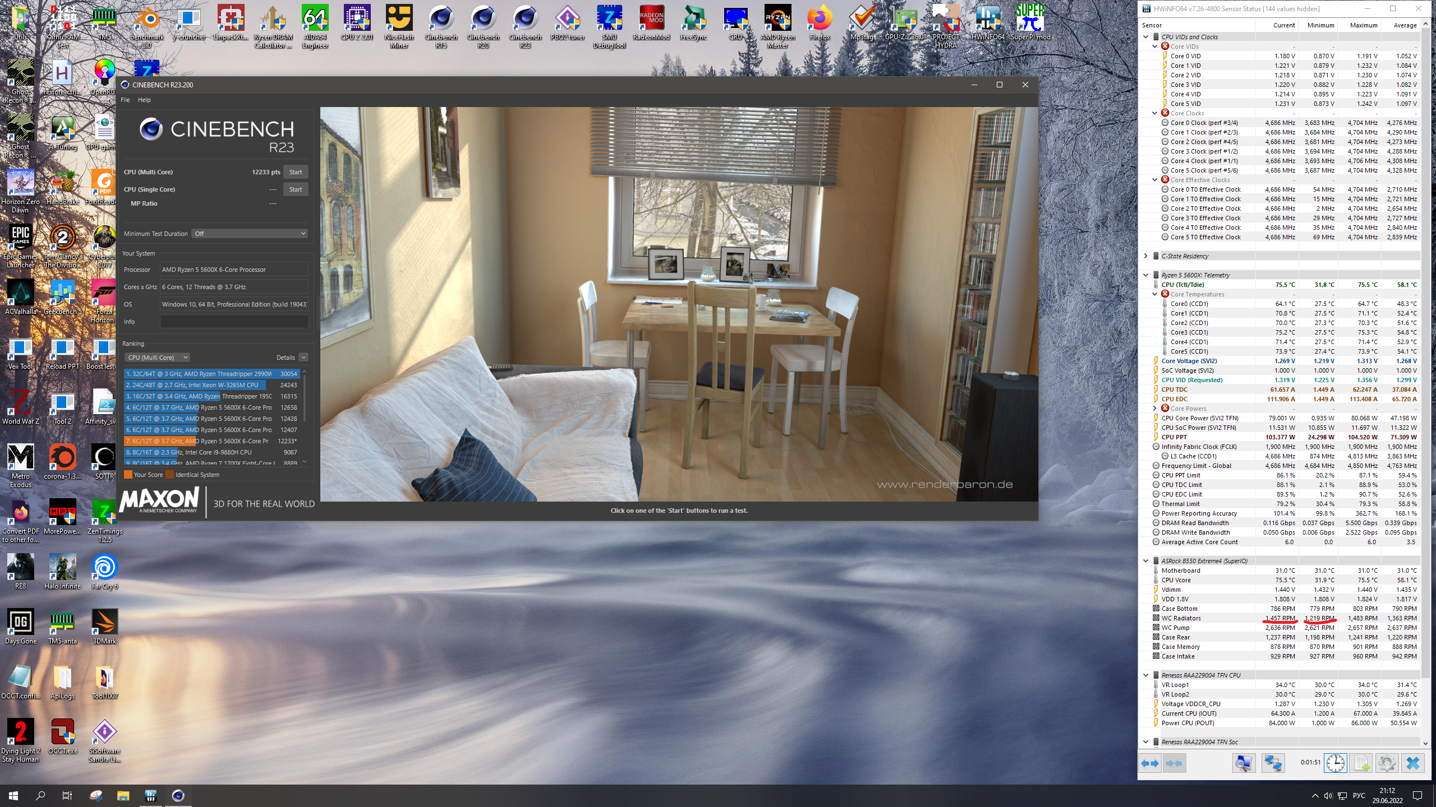Start the CPU Single Core test

(x=295, y=189)
